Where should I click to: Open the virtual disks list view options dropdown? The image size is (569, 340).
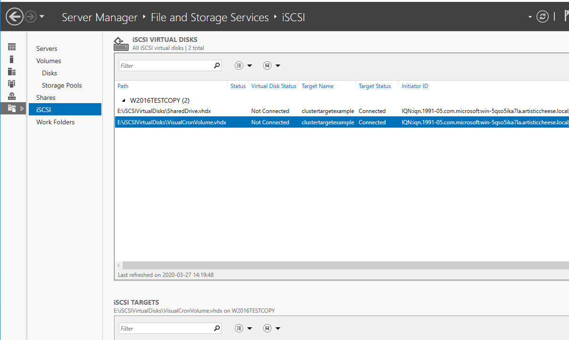[x=243, y=65]
